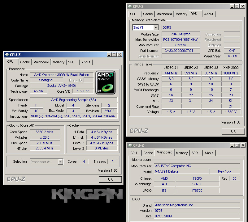This screenshot has width=248, height=222.
Task: Click the Multiplier x 26.0 value
Action: pos(45,137)
